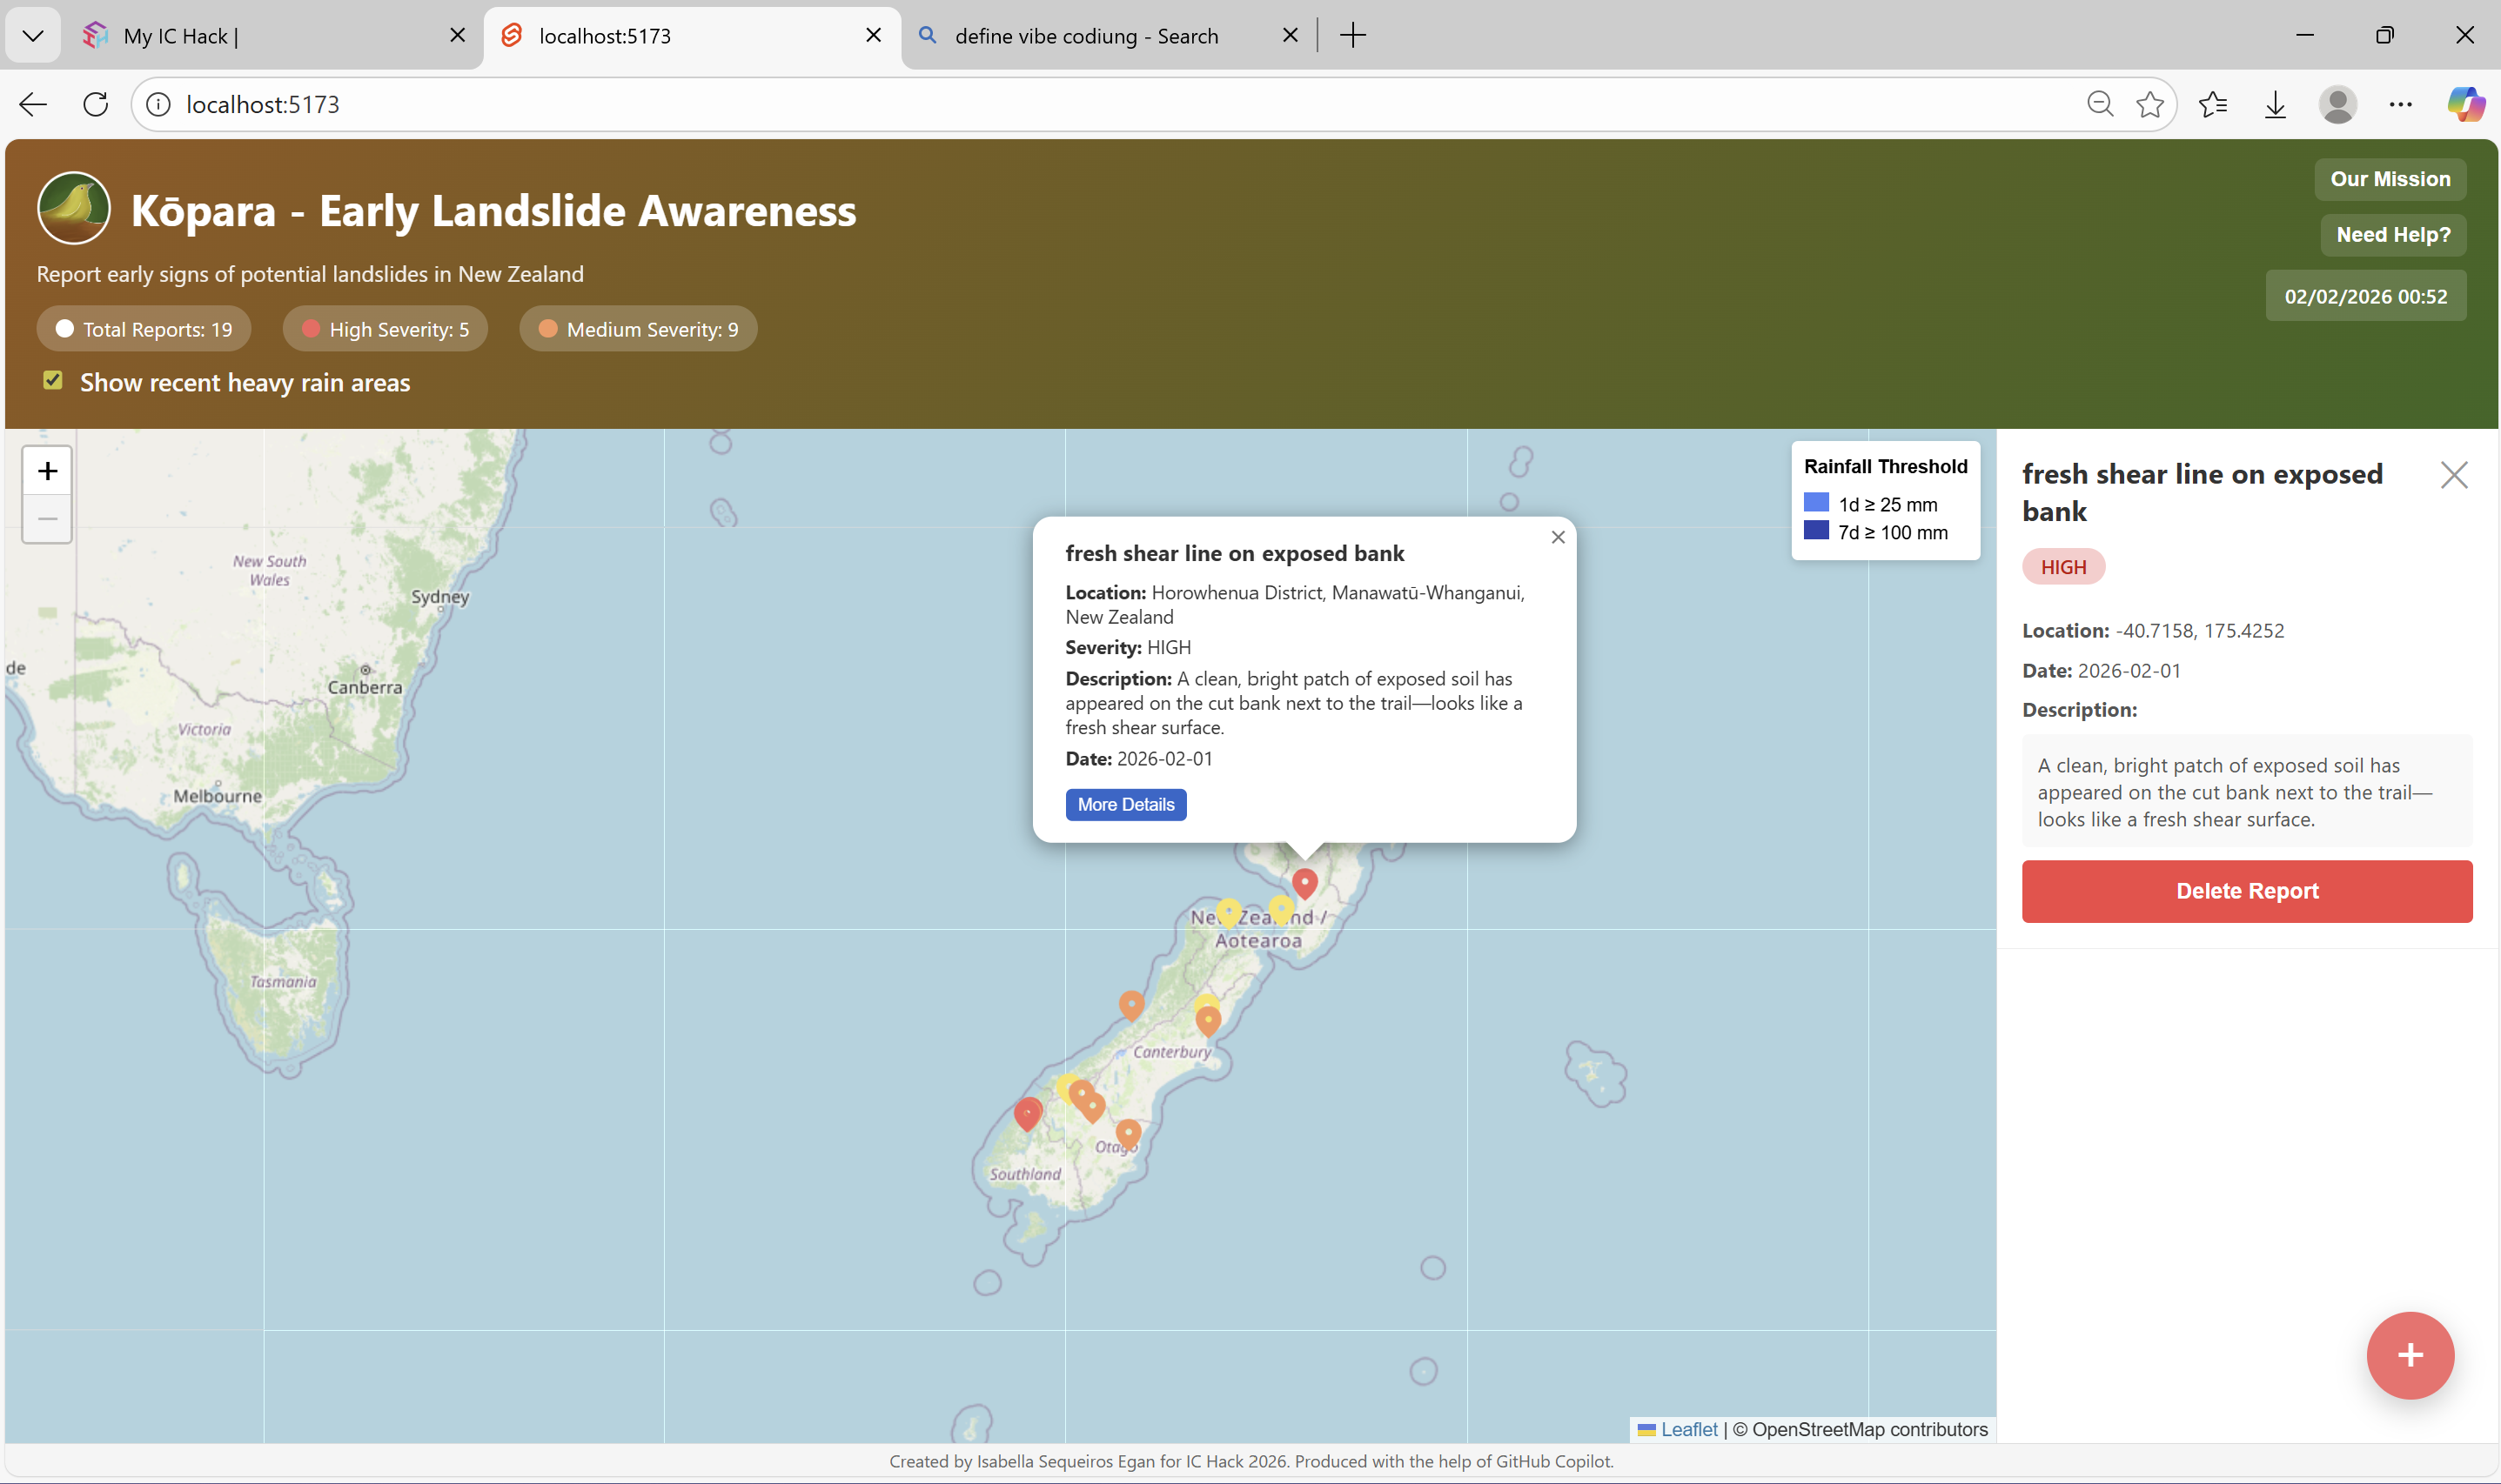Open browser downloads icon
2501x1484 pixels.
[x=2275, y=104]
